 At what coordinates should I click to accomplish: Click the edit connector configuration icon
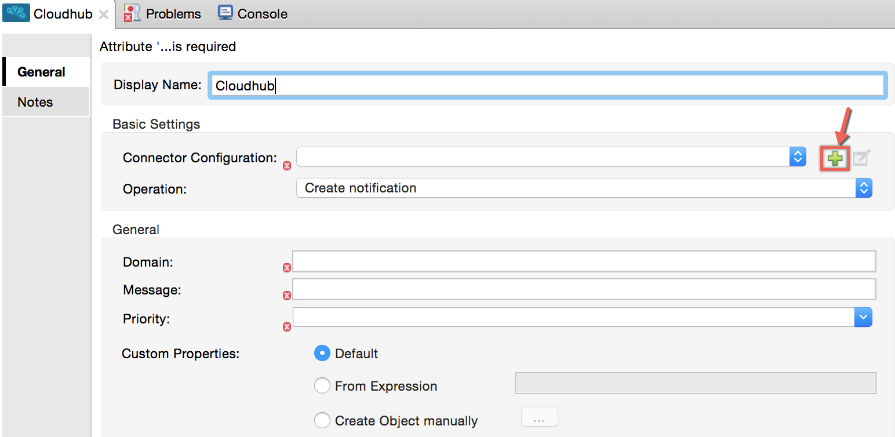[861, 158]
